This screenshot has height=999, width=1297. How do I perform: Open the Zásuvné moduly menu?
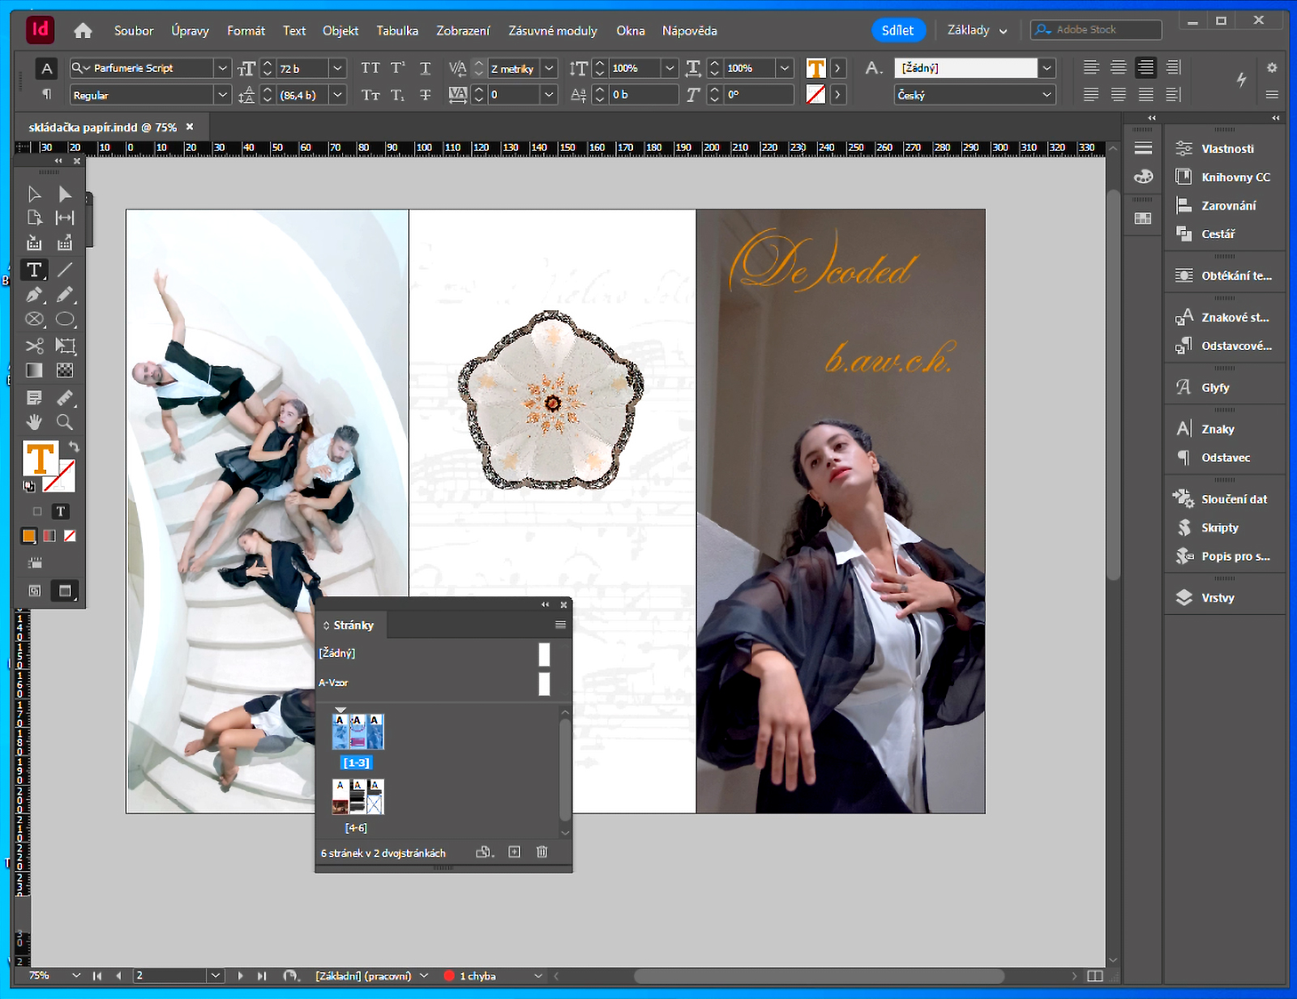(x=552, y=31)
